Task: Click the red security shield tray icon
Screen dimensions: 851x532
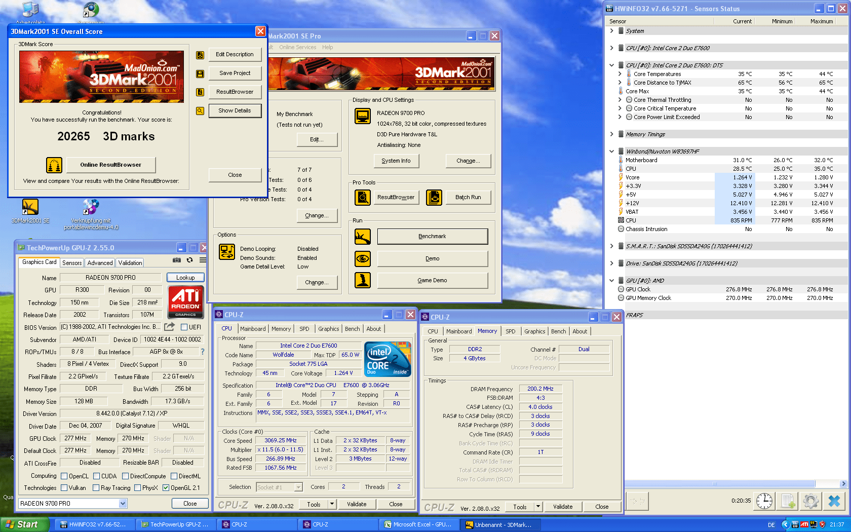Action: 822,524
